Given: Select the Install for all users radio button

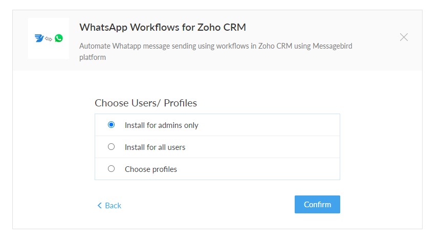Looking at the screenshot, I should click(111, 147).
